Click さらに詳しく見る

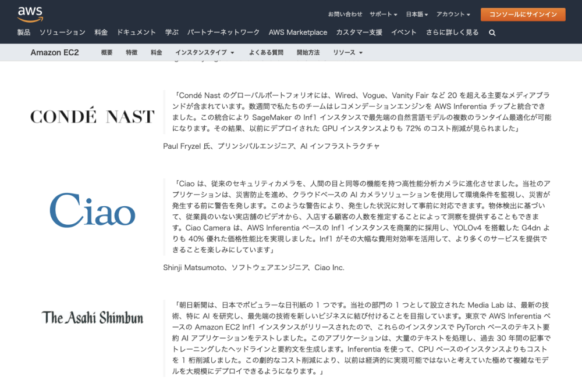coord(452,33)
